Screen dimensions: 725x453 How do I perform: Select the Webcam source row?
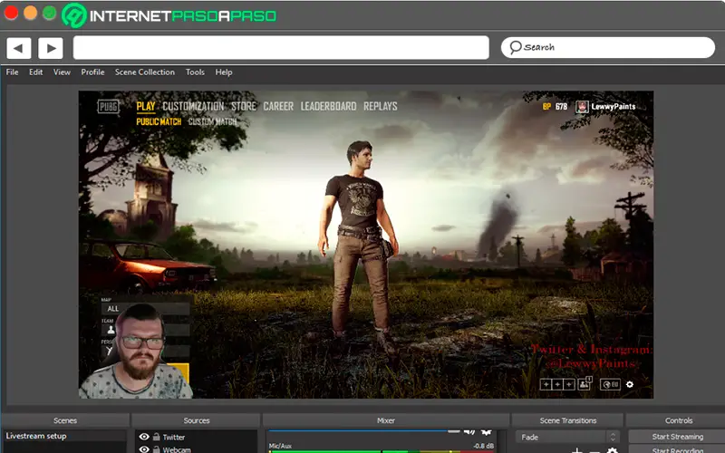(x=197, y=448)
